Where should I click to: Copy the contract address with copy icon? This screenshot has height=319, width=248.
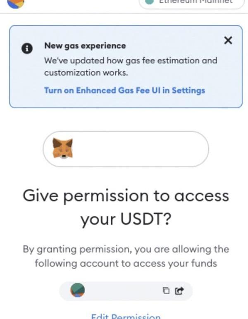(166, 290)
